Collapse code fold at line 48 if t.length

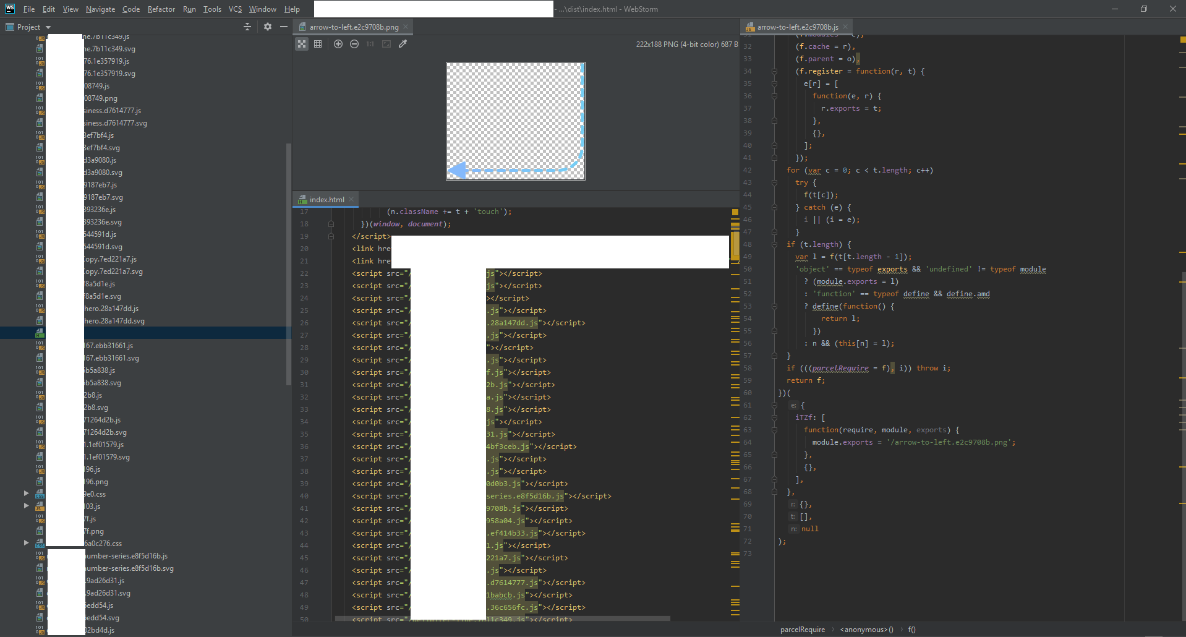(774, 244)
